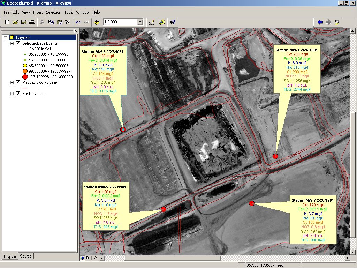Viewport: 357px width, 268px height.
Task: Click the 65.500001 - 99.800003 yellow symbol
Action: [25, 66]
